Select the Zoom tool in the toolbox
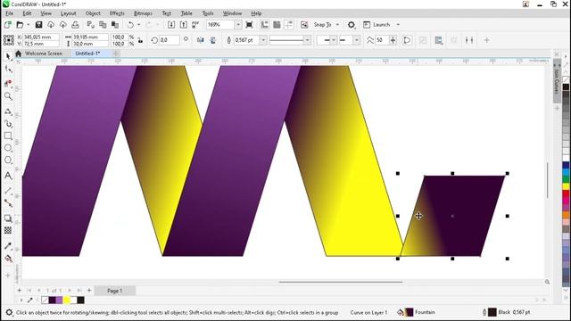This screenshot has width=571, height=321. coord(8,96)
